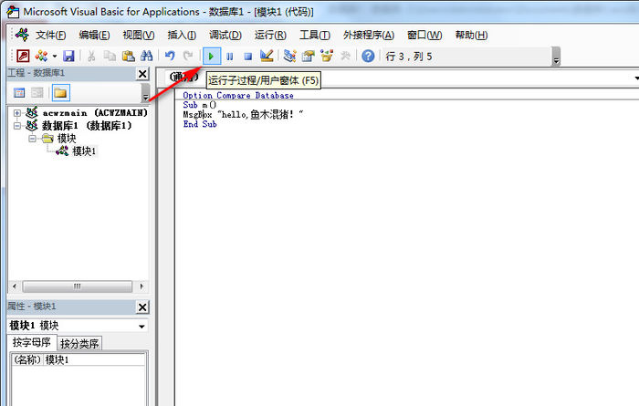Open Help with the question mark icon
The height and width of the screenshot is (406, 639).
[x=368, y=57]
